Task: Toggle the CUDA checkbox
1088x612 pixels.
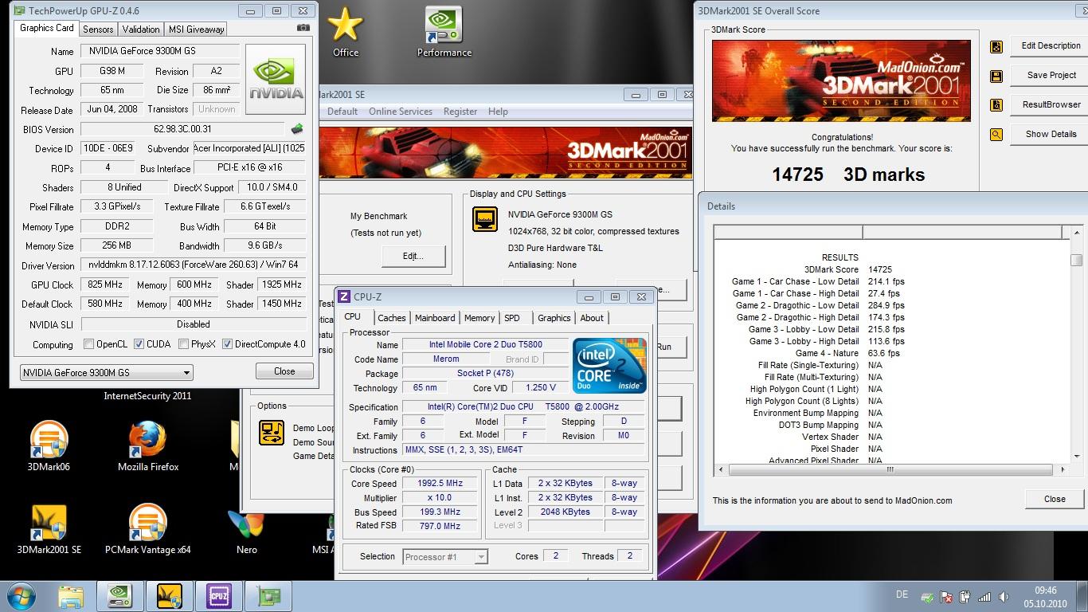Action: click(139, 344)
